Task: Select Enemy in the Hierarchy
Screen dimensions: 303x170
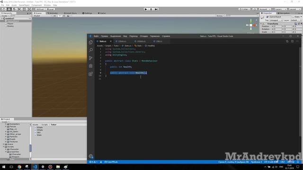Action: (10, 26)
